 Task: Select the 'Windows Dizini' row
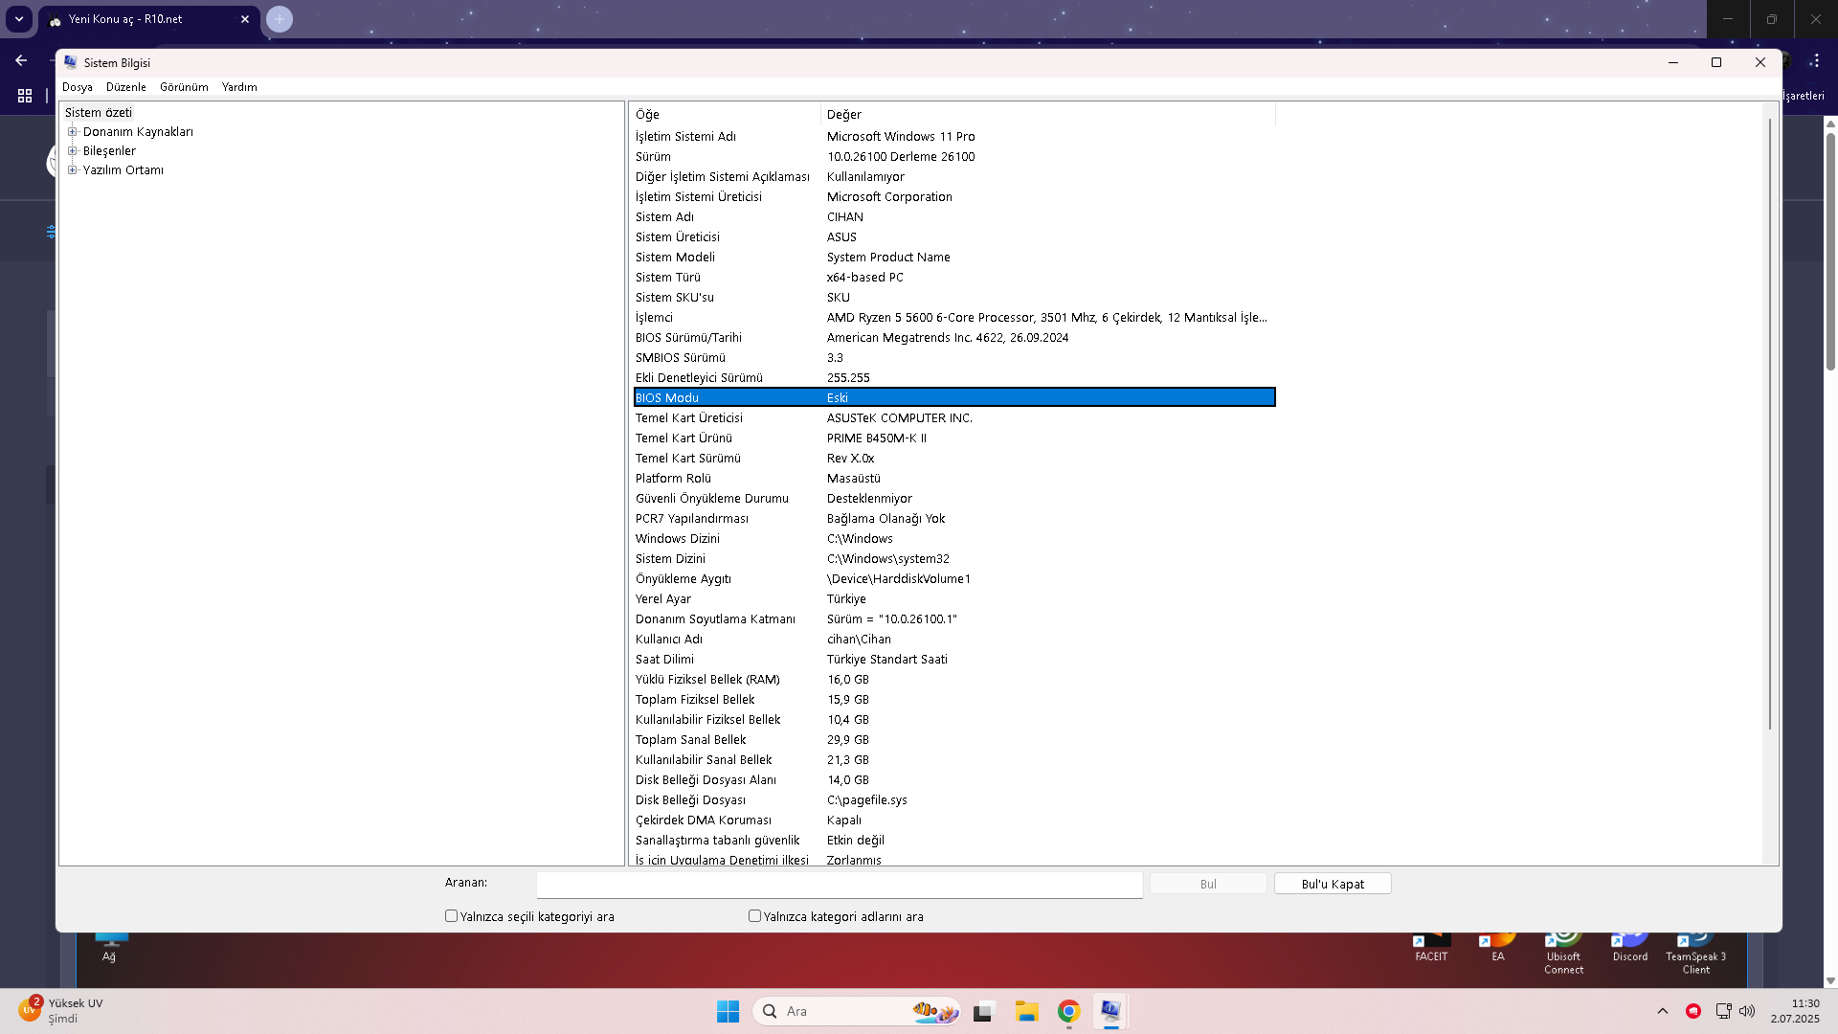point(954,539)
